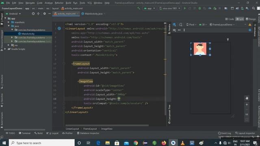
Task: Click Collapse All icon in Project panel
Action: (x=38, y=14)
